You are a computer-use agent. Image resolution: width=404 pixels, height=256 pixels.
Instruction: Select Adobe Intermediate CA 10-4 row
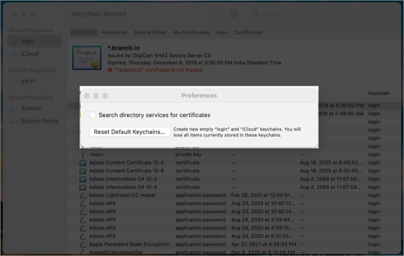click(x=234, y=187)
